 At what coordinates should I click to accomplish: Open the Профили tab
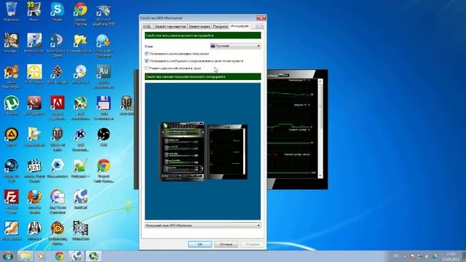220,26
